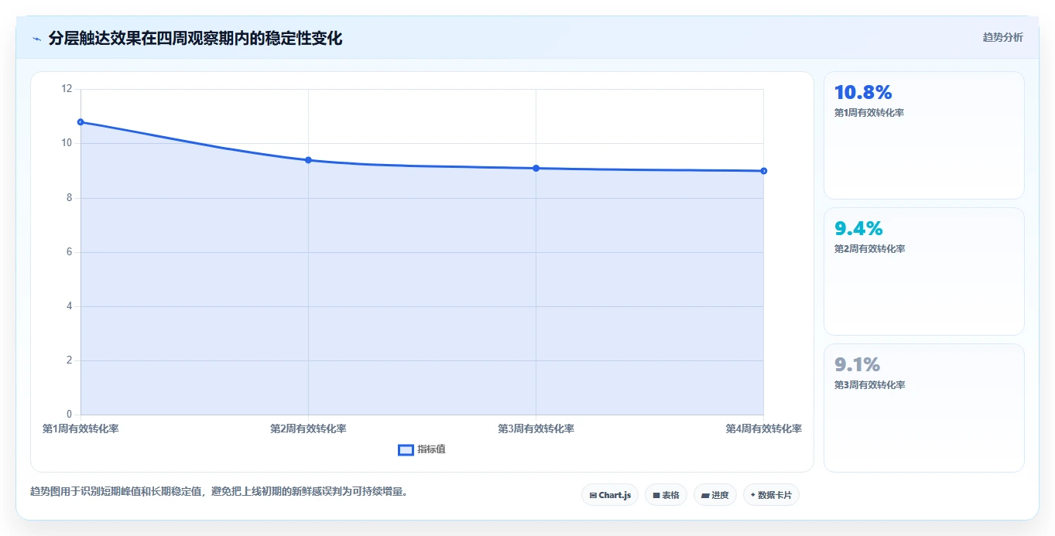Click the sparkle icon in the 数据卡片 tag
Screen dimensions: 1055x536
point(752,495)
